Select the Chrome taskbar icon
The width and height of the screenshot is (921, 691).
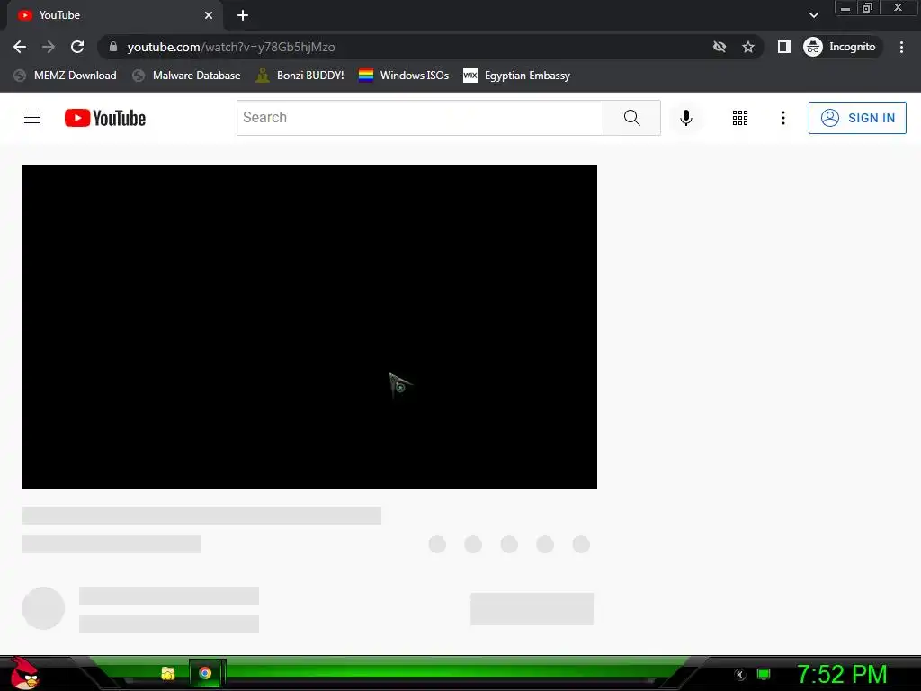(205, 673)
